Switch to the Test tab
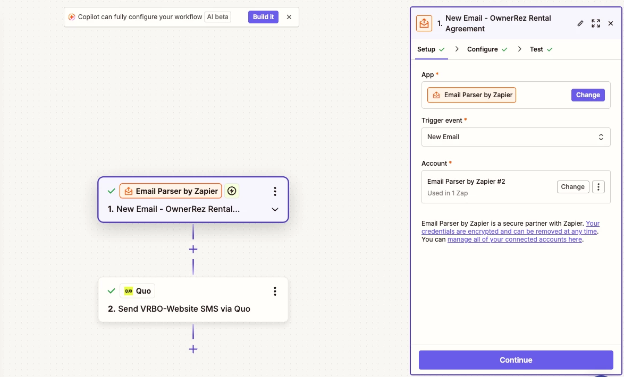This screenshot has height=377, width=624. point(541,49)
